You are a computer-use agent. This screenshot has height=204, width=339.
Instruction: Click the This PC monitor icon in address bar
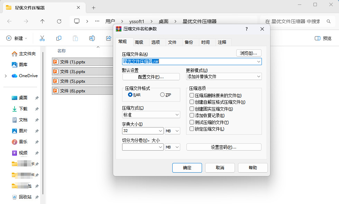point(77,21)
